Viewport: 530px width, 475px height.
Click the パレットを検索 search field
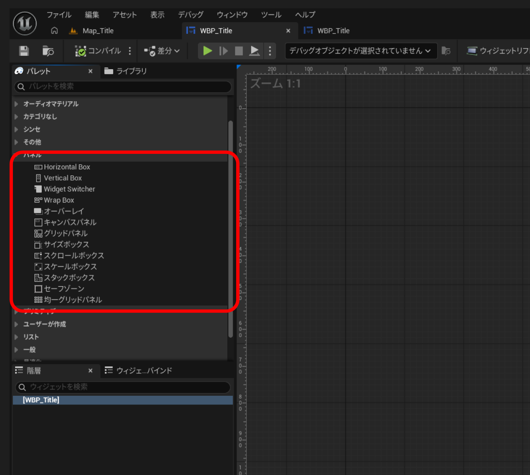point(124,87)
